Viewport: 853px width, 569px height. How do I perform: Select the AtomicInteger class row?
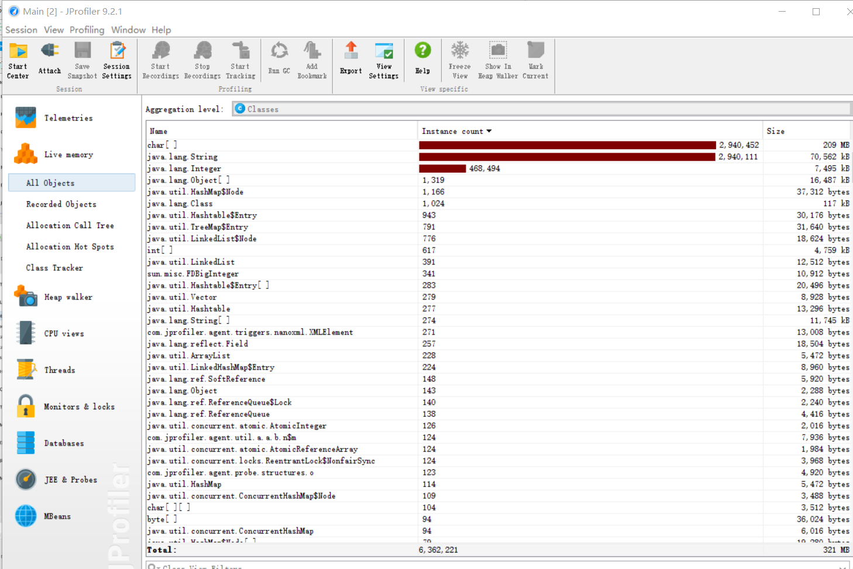(x=498, y=426)
